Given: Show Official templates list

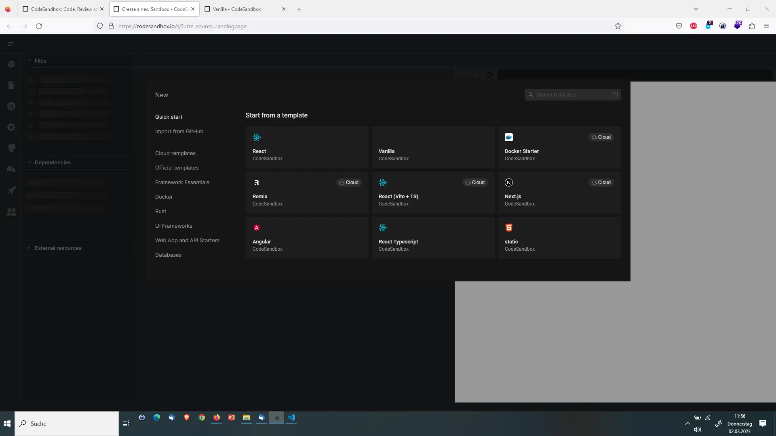Looking at the screenshot, I should (177, 168).
